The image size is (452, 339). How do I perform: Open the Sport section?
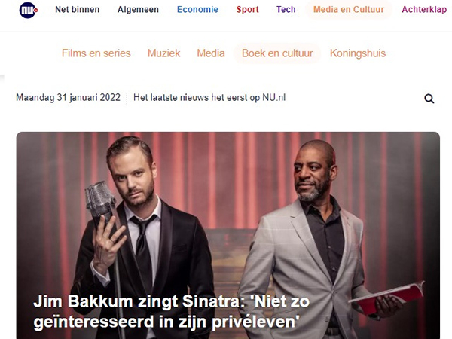[248, 10]
